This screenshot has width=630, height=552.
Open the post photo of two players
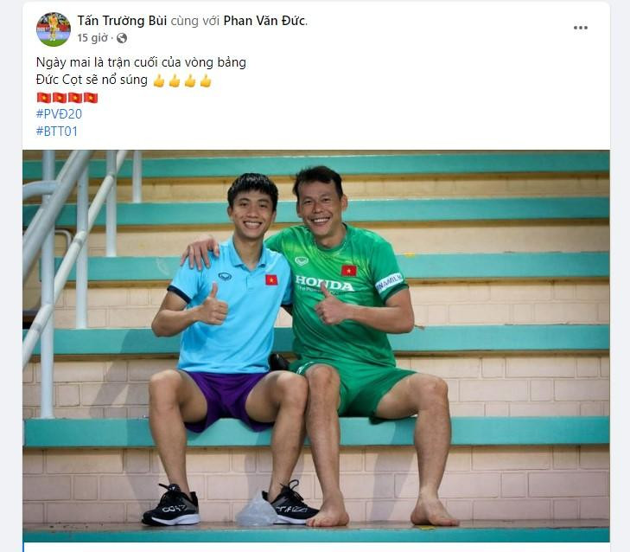[x=316, y=346]
